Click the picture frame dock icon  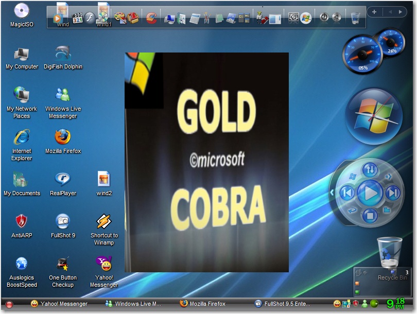pos(231,19)
